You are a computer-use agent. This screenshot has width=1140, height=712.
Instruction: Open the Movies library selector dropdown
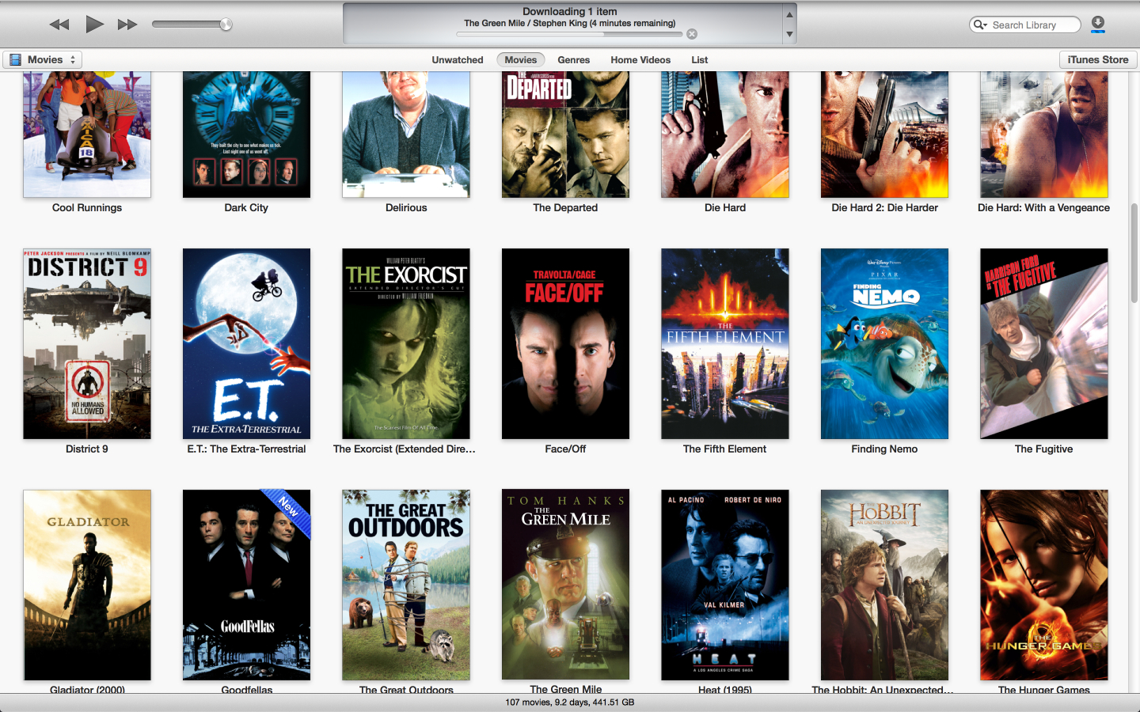click(42, 59)
